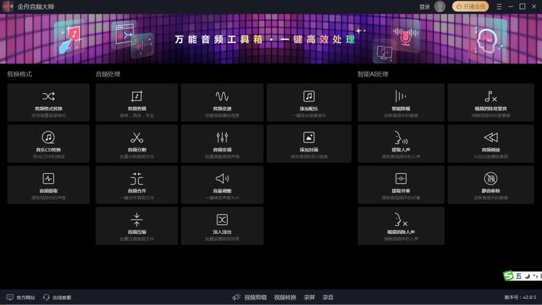Image resolution: width=542 pixels, height=305 pixels.
Task: Contact 在线客服 online support
Action: pos(58,298)
